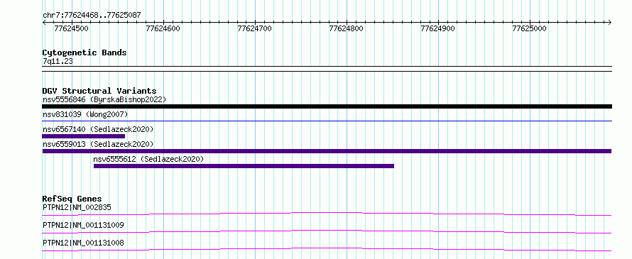Click the short purple nsv6567140 bar

pos(83,136)
